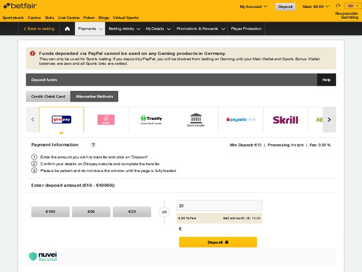Click the home icon in navigation bar
The image size is (362, 272).
click(x=67, y=29)
